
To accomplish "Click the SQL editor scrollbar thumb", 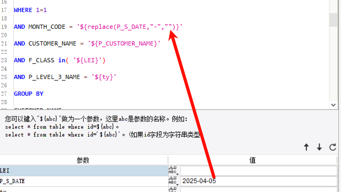I will 333,20.
